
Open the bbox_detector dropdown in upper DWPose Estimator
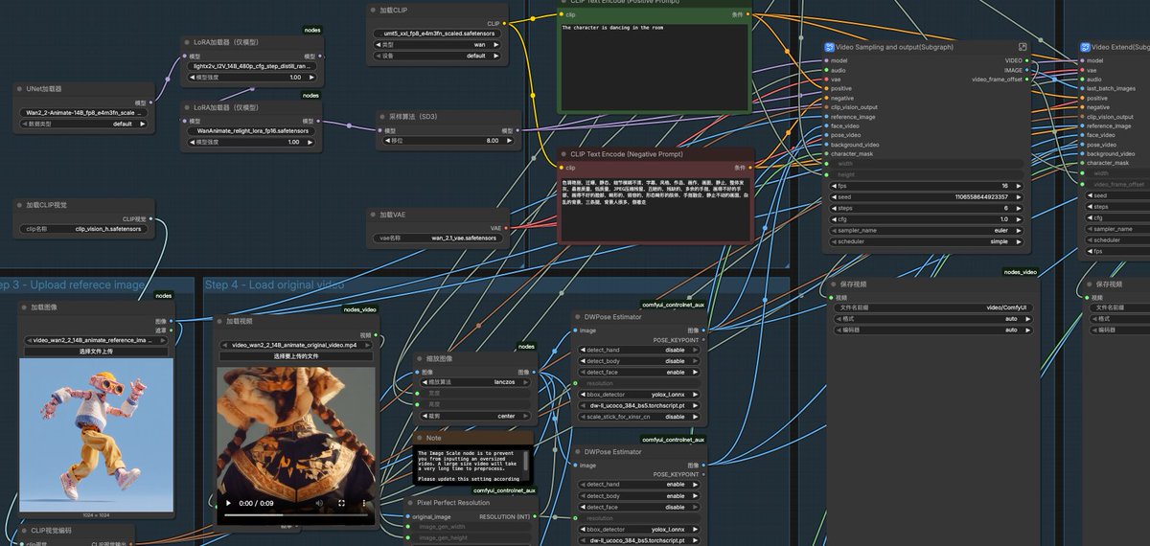(x=639, y=394)
